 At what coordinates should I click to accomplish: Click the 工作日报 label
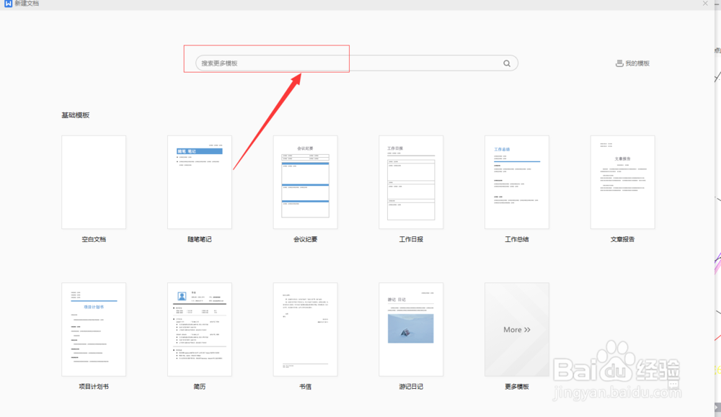411,239
